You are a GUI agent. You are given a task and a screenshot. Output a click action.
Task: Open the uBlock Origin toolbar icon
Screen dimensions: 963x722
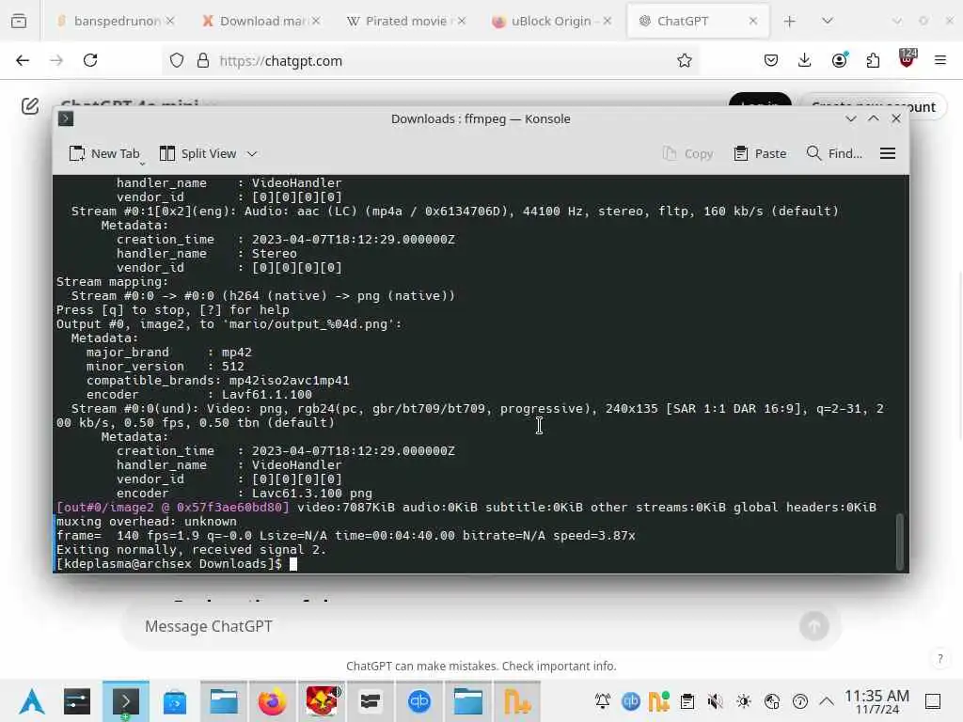tap(908, 58)
